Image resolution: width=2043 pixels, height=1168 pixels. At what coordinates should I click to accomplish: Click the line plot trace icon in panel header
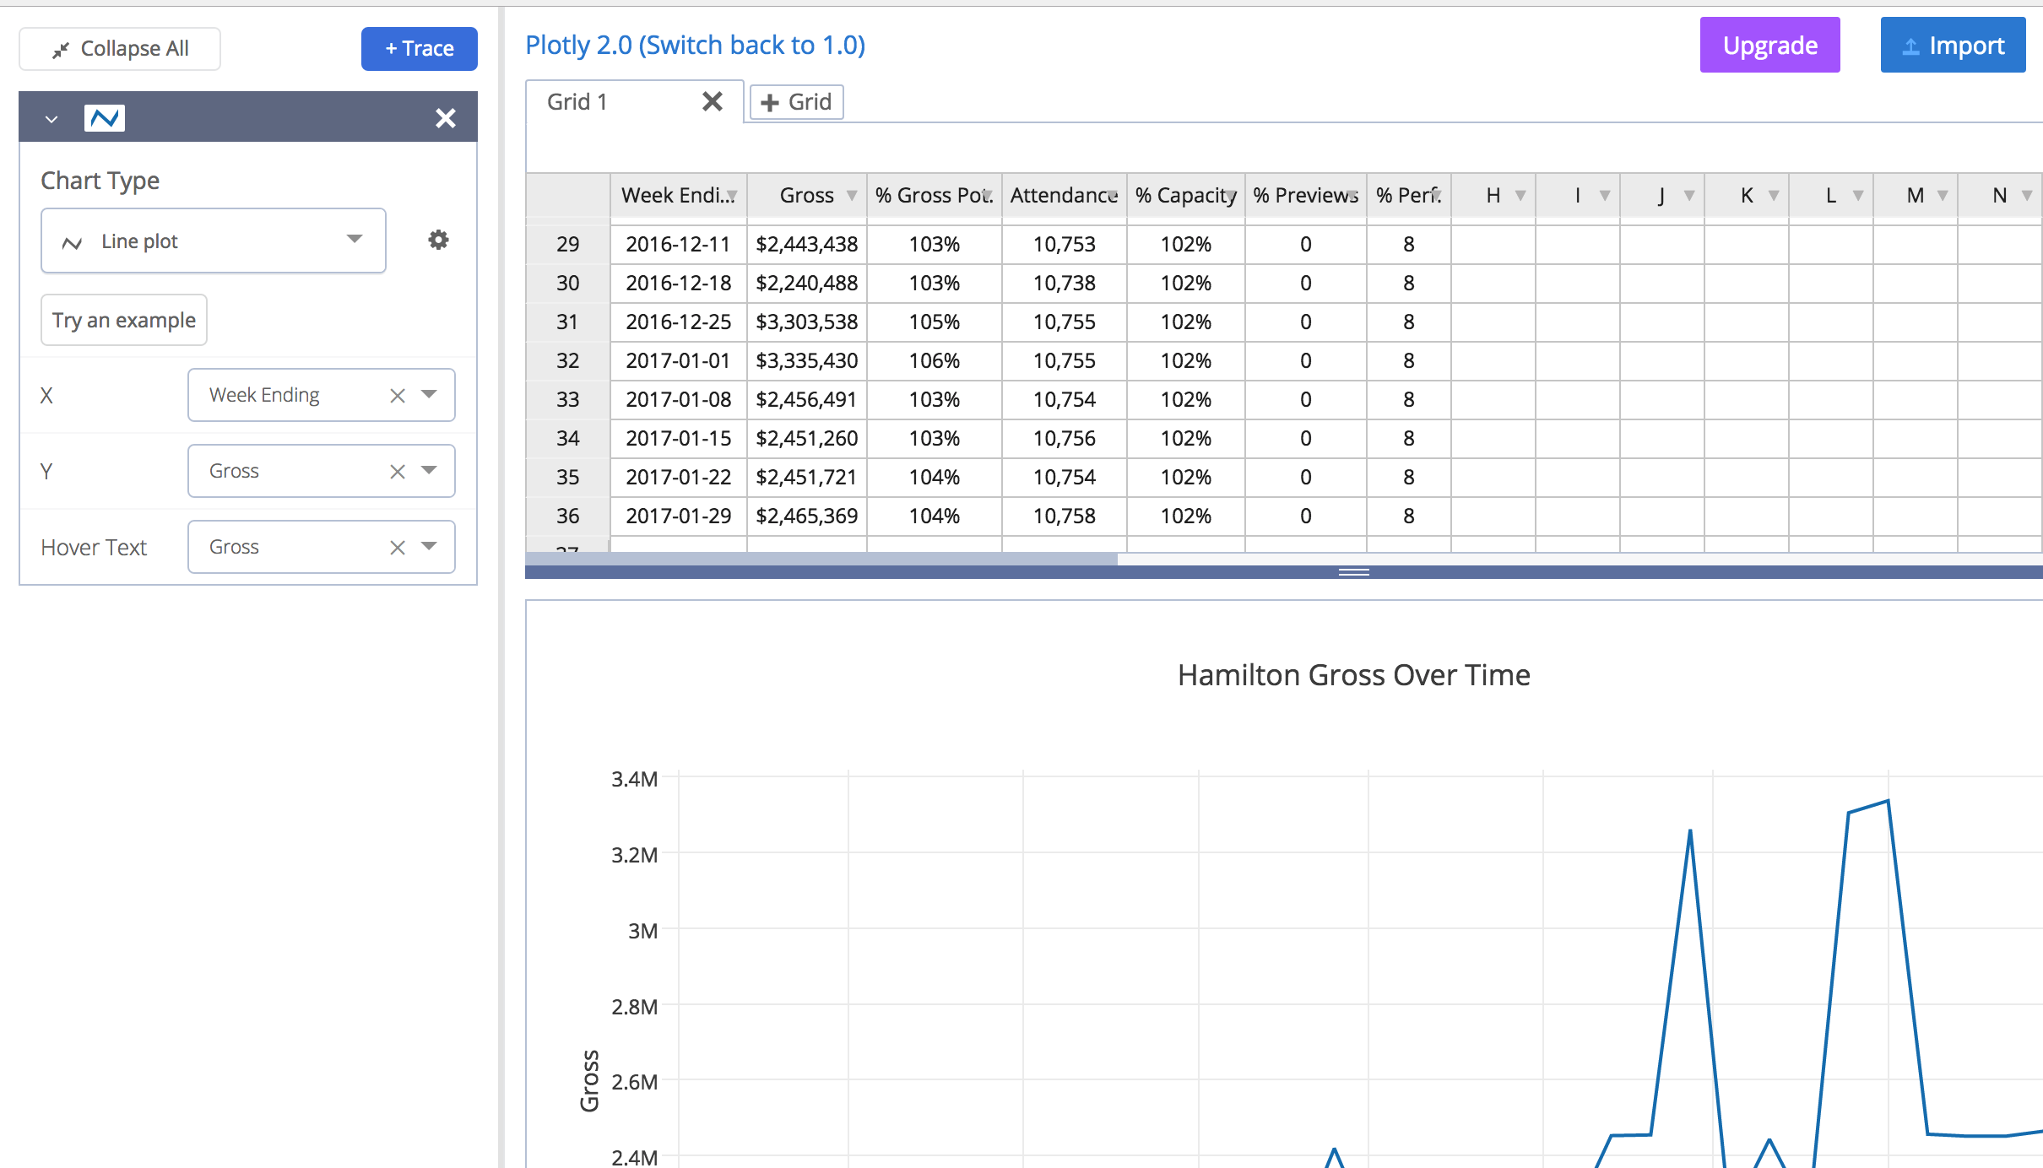[105, 117]
